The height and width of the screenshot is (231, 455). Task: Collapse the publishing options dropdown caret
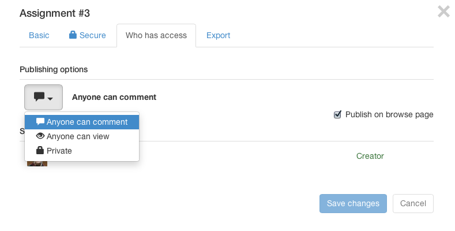pyautogui.click(x=50, y=99)
